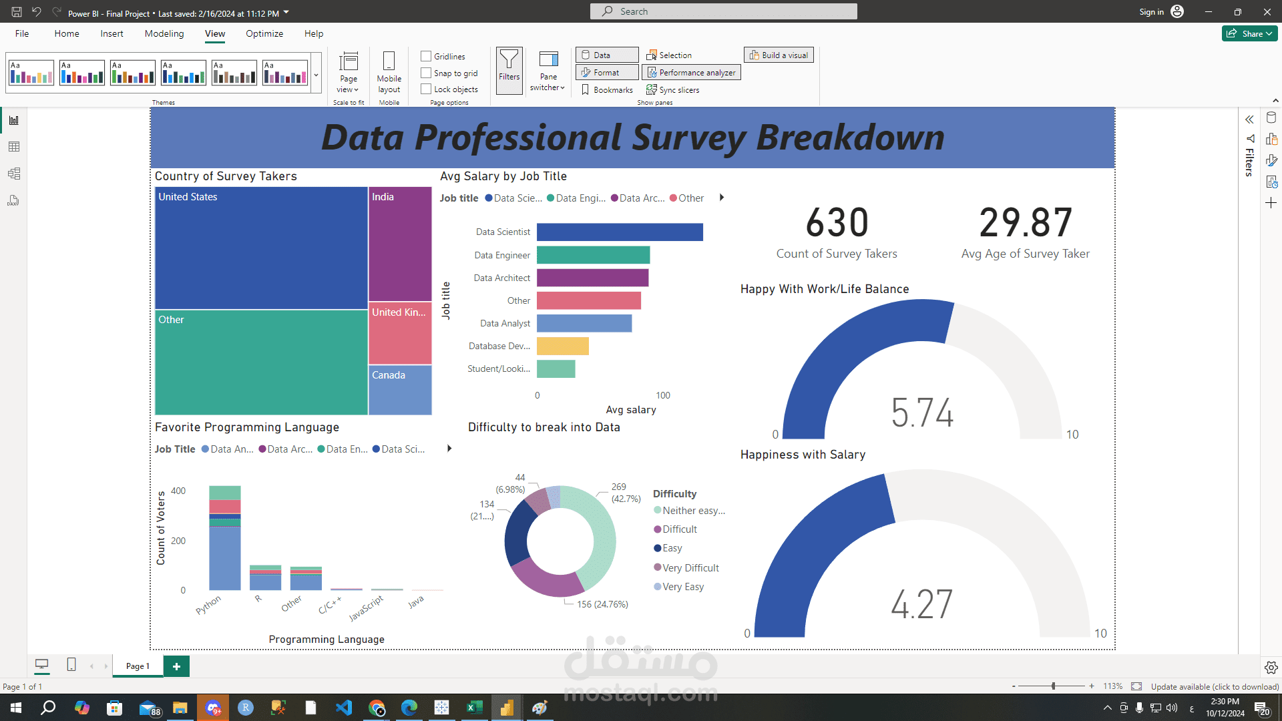Click the Build a visual button

click(779, 55)
